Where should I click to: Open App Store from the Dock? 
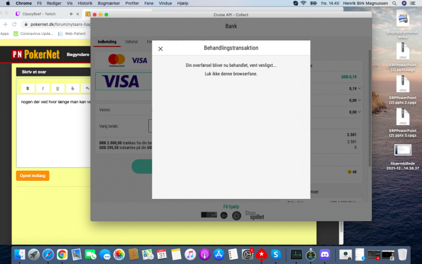pyautogui.click(x=219, y=254)
